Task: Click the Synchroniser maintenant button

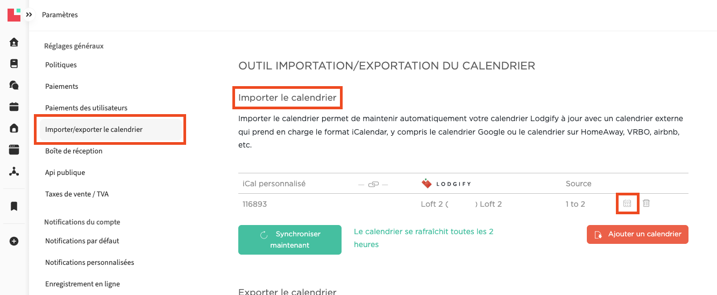Action: 289,240
